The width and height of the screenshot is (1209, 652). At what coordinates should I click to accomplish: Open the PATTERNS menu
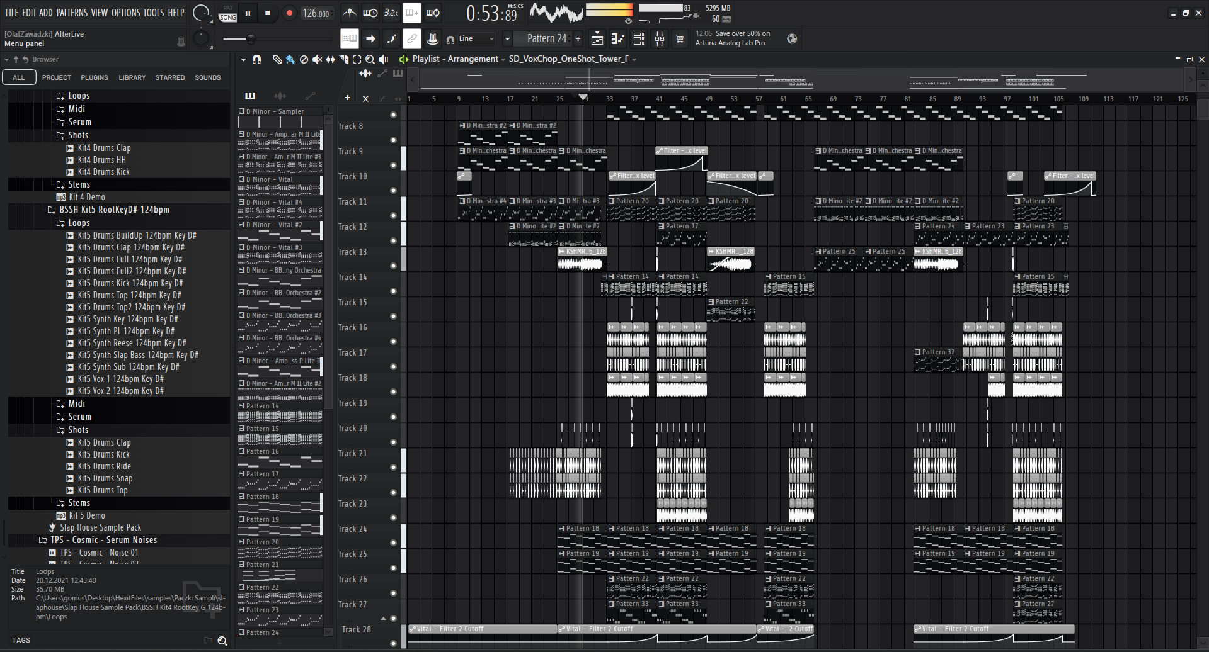click(x=72, y=13)
